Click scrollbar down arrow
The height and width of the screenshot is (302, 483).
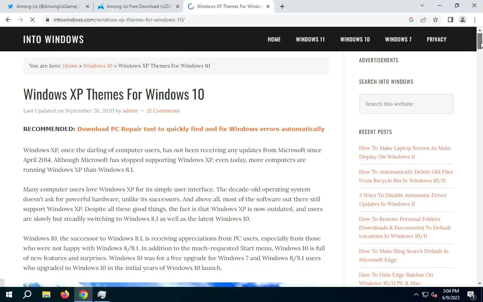pos(480,284)
